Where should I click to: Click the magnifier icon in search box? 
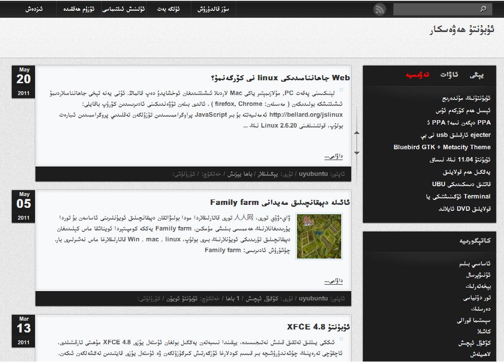tap(483, 9)
